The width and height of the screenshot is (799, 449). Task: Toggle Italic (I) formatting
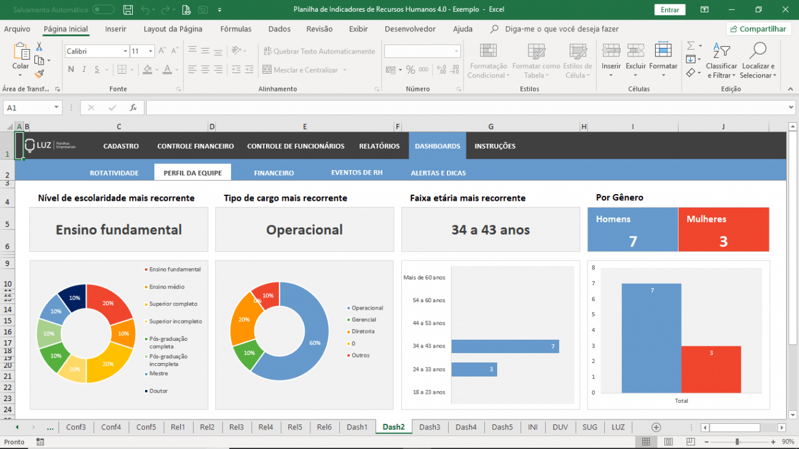tap(84, 69)
